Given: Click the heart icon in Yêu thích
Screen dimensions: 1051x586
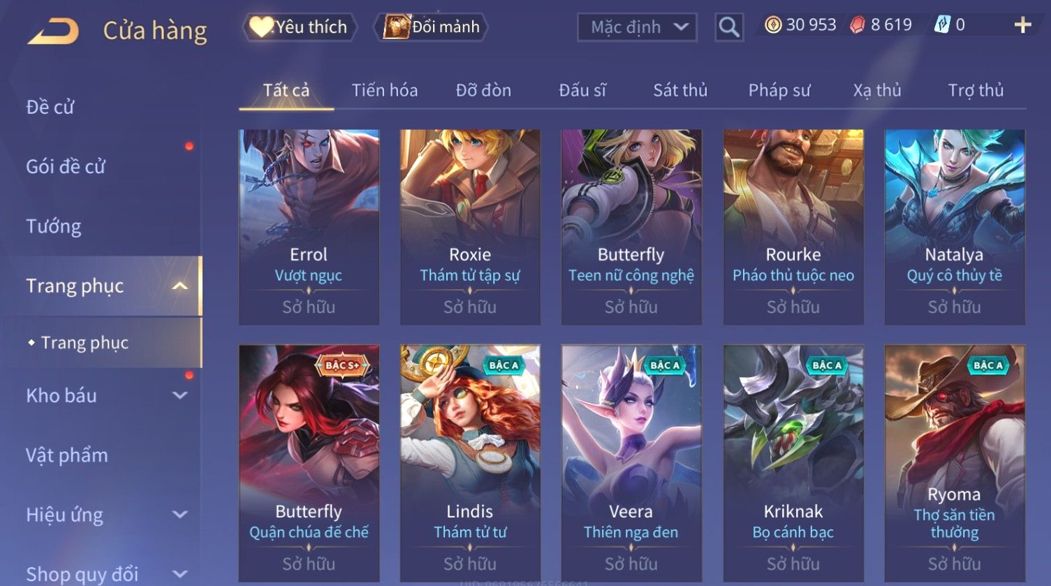Looking at the screenshot, I should click(260, 27).
